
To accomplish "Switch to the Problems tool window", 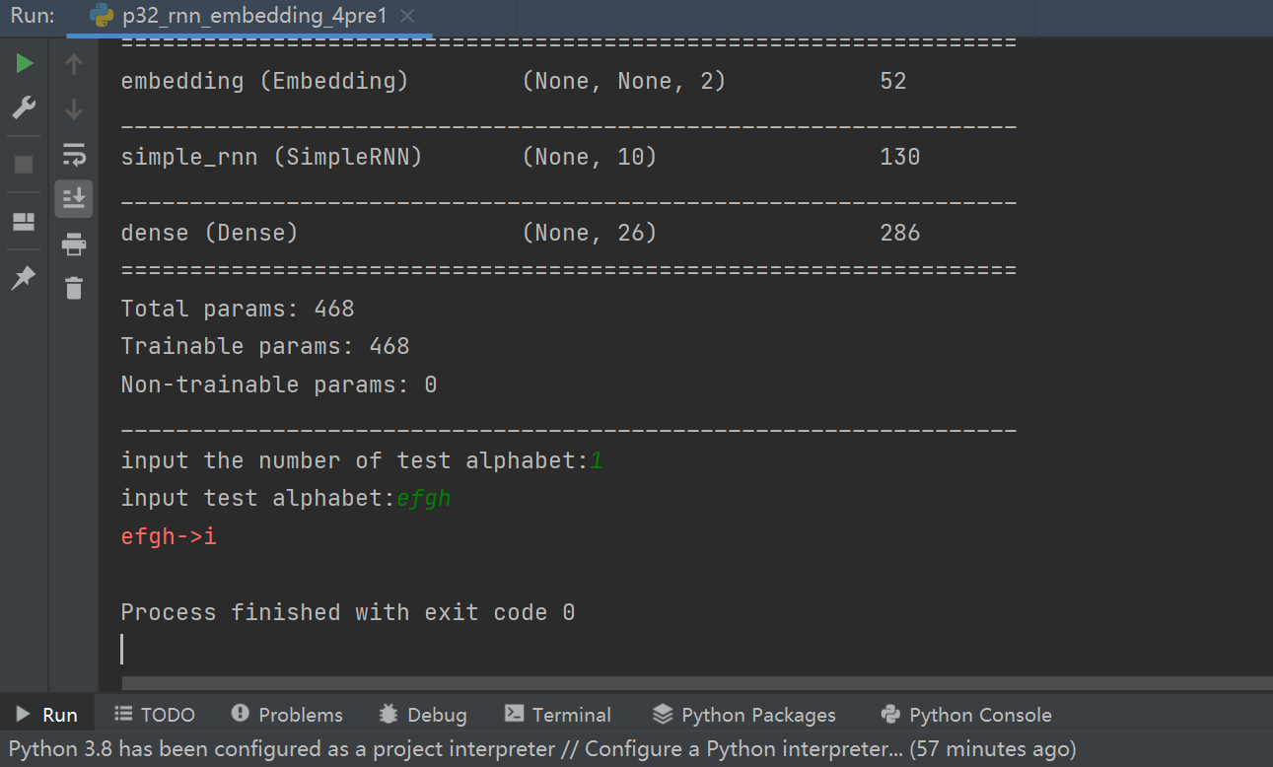I will (287, 715).
